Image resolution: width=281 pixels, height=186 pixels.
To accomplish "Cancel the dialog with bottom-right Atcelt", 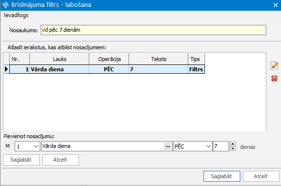I will coord(261,176).
